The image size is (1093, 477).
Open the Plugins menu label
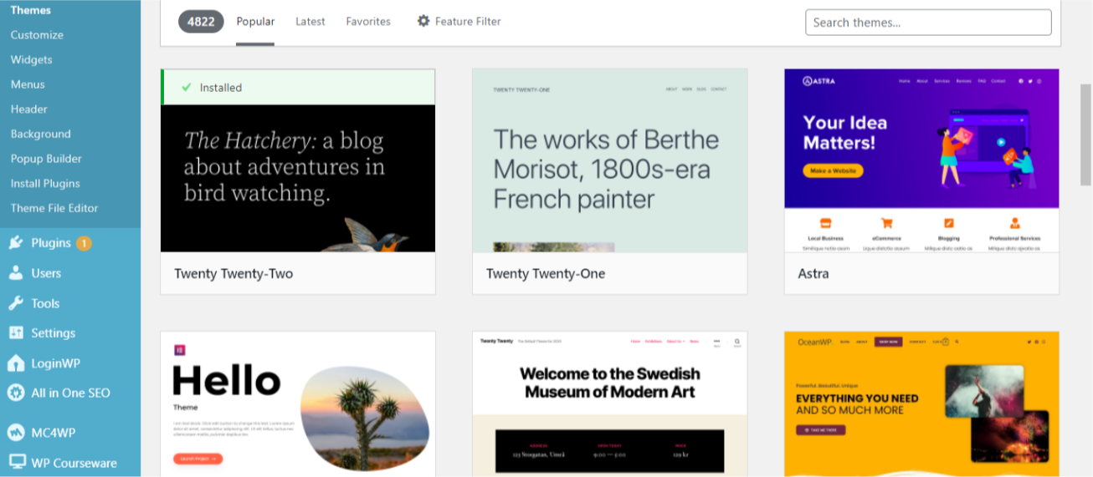51,243
